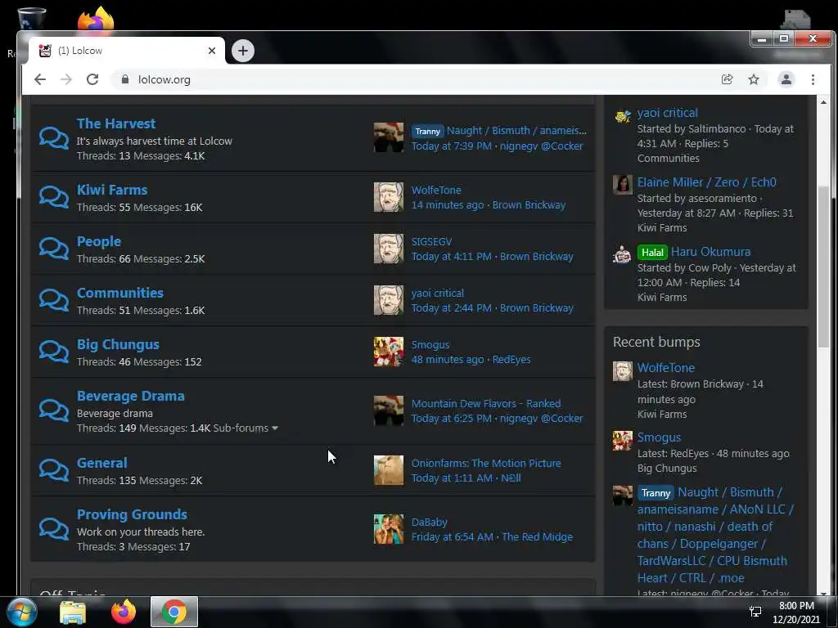This screenshot has height=628, width=838.
Task: Reload the page with refresh icon
Action: coord(92,79)
